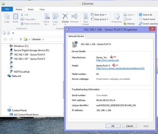Click the uuid:RINCON unique identifier value
The width and height of the screenshot is (158, 134).
(x=116, y=105)
